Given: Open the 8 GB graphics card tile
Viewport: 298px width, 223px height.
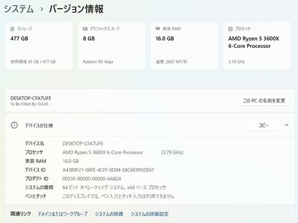Looking at the screenshot, I should tap(112, 45).
